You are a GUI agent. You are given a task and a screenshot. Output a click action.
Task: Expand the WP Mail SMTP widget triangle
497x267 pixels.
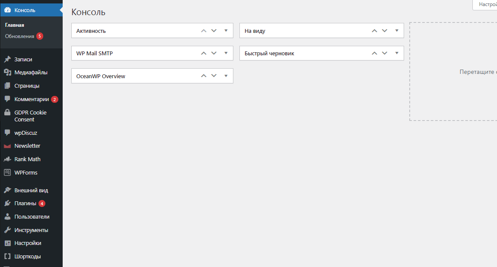[226, 53]
